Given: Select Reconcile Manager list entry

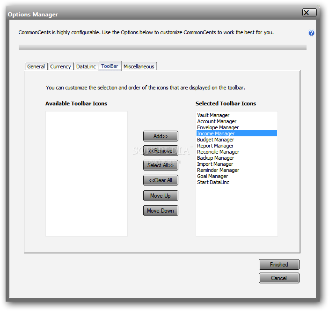Looking at the screenshot, I should [237, 152].
